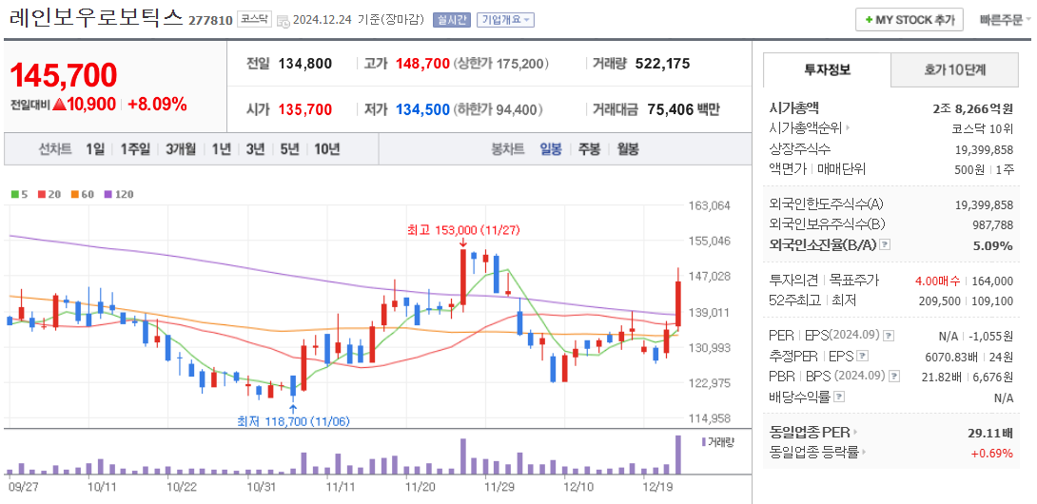
Task: Click the red 20-day moving average swatch
Action: [41, 194]
